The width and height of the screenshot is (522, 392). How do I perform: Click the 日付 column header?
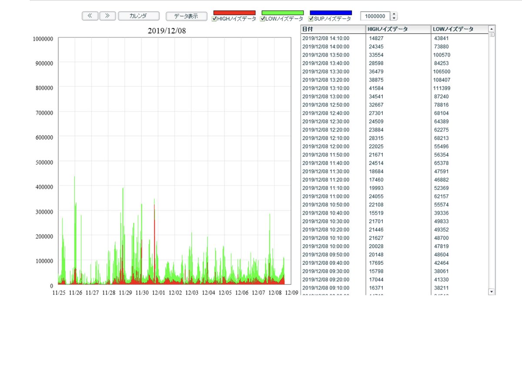(333, 29)
